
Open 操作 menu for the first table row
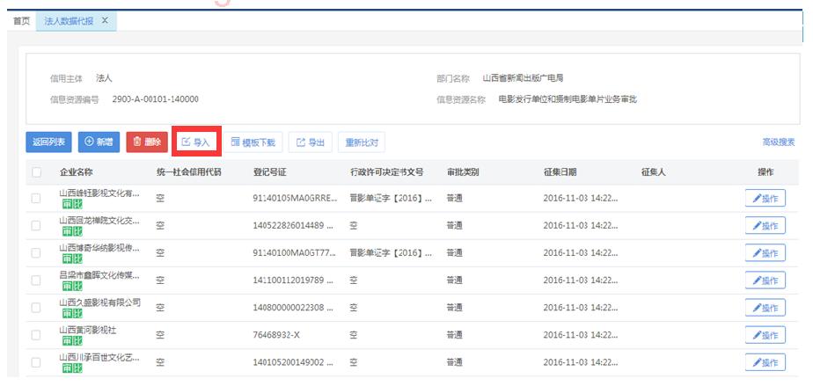[x=765, y=199]
